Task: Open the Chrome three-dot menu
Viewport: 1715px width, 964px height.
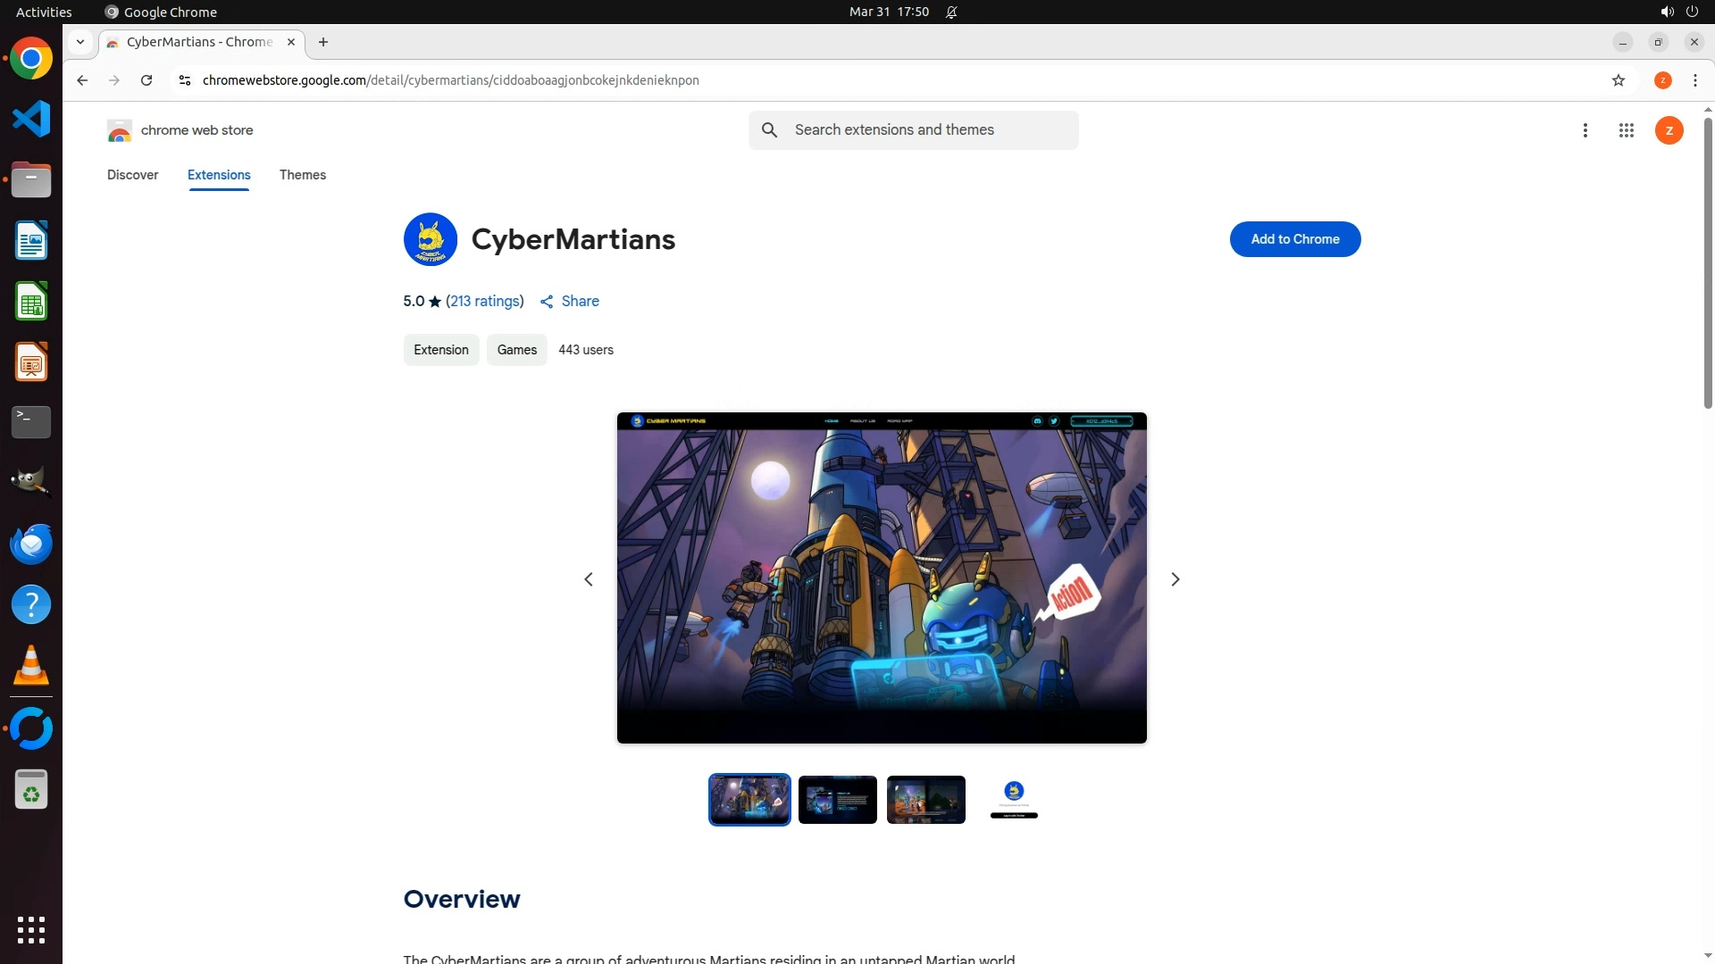Action: (1694, 80)
